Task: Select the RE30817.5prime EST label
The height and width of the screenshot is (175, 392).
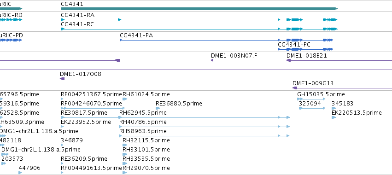Action: 84,113
